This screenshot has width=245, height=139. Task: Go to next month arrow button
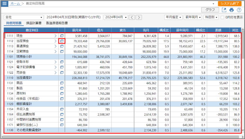pos(139,17)
